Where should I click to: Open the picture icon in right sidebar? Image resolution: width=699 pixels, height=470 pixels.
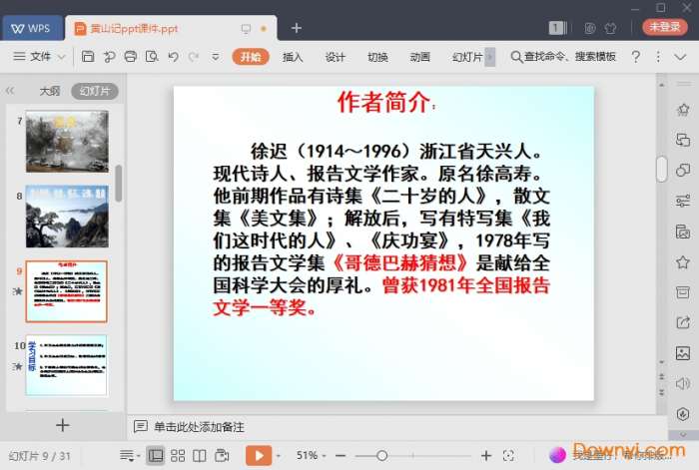pyautogui.click(x=682, y=353)
